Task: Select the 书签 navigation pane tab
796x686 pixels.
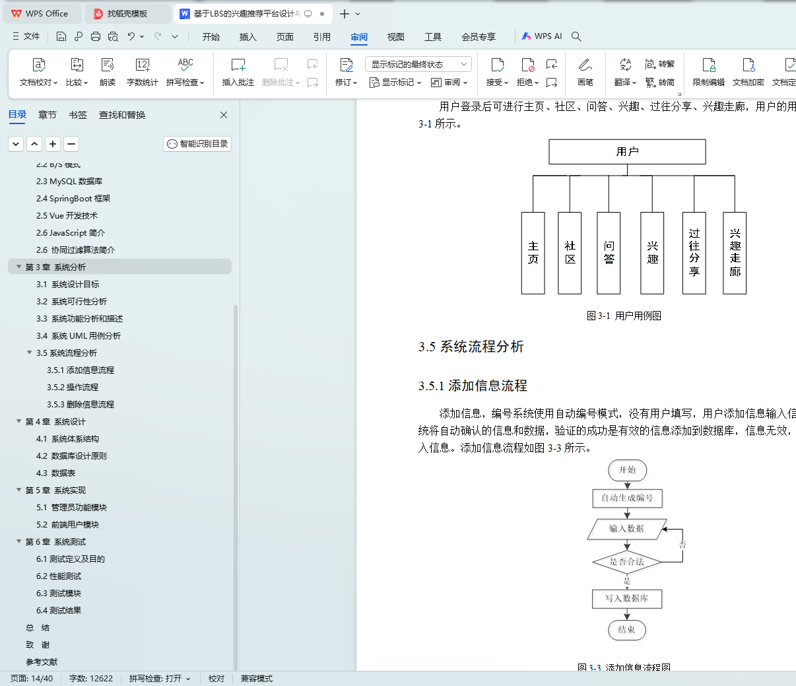Action: tap(78, 115)
